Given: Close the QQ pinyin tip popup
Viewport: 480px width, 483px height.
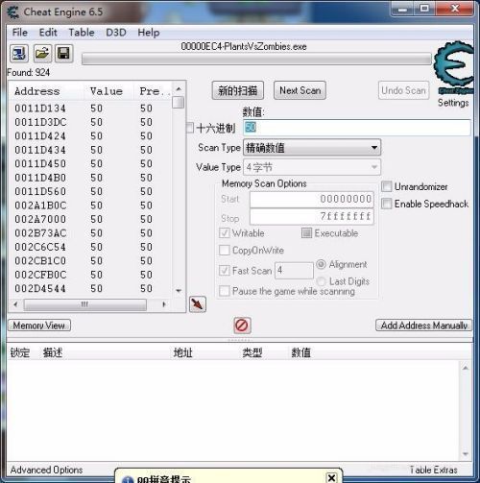Looking at the screenshot, I should tap(331, 478).
